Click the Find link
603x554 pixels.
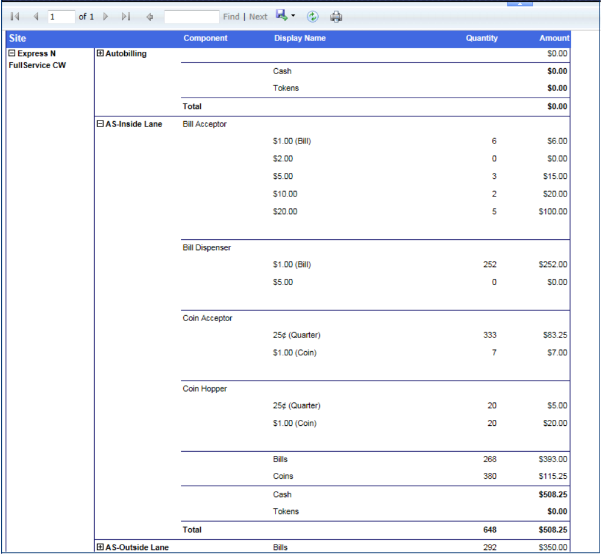click(231, 17)
